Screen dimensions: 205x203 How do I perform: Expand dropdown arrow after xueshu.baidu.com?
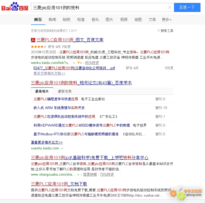pos(62,149)
